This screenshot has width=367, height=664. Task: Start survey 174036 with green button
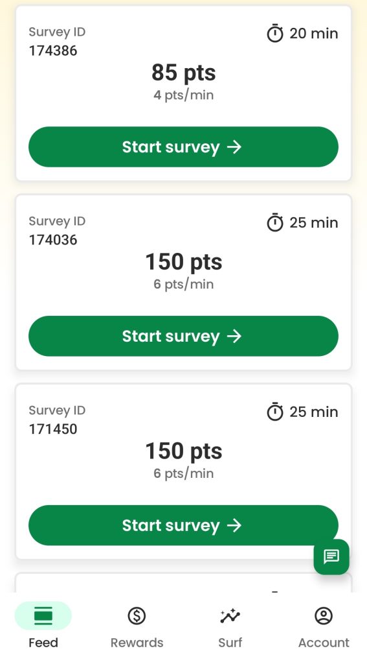[184, 336]
